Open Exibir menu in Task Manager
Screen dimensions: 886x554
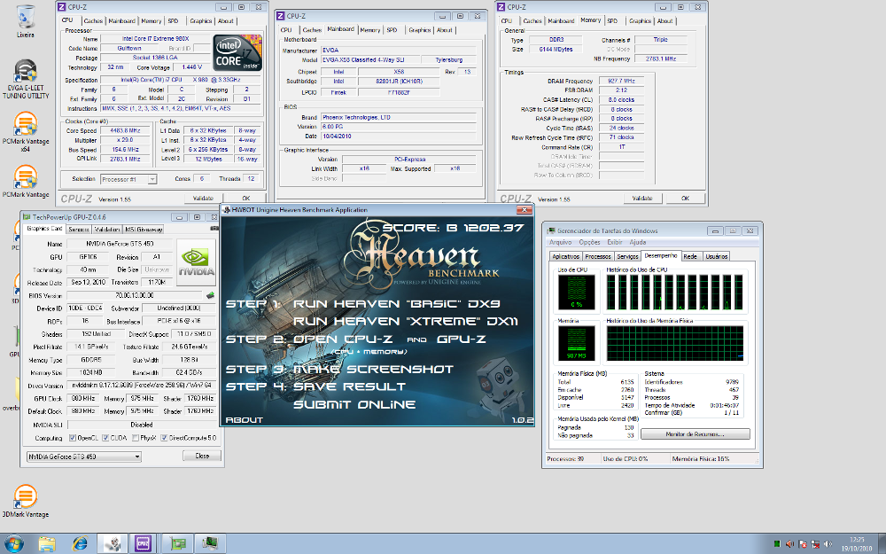(615, 242)
